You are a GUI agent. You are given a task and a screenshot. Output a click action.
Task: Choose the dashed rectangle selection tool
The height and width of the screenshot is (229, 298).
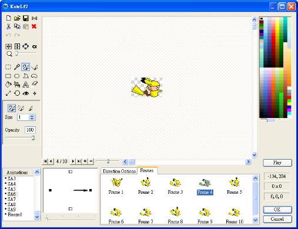click(8, 67)
